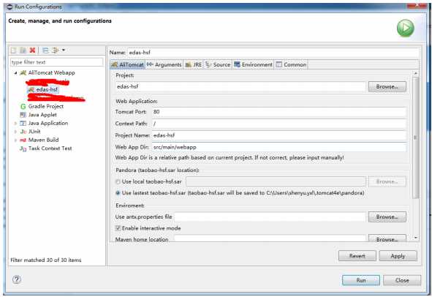Screen dimensions: 432x297
Task: Open the Common tab
Action: 291,64
